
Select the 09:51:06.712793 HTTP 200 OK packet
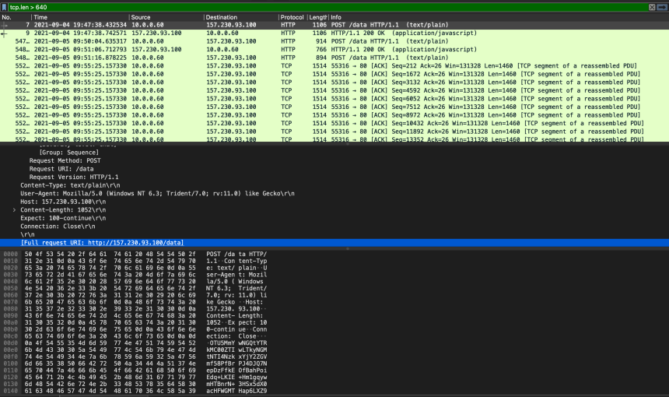point(334,50)
